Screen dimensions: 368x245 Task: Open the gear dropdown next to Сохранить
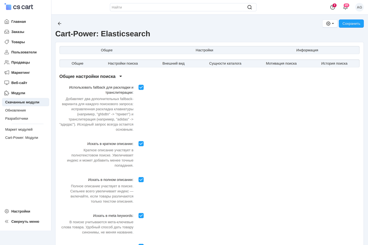pos(330,24)
